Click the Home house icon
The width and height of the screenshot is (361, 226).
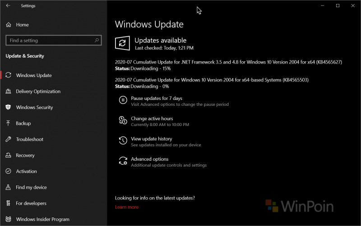pyautogui.click(x=9, y=25)
